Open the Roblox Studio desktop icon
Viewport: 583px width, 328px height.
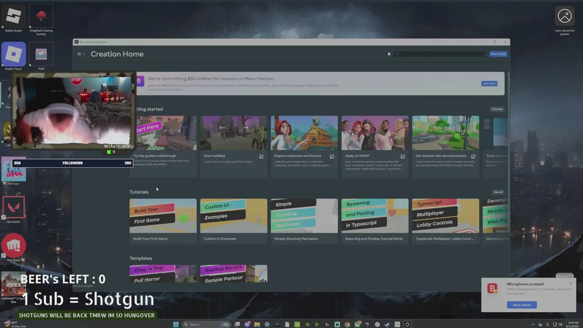click(14, 18)
